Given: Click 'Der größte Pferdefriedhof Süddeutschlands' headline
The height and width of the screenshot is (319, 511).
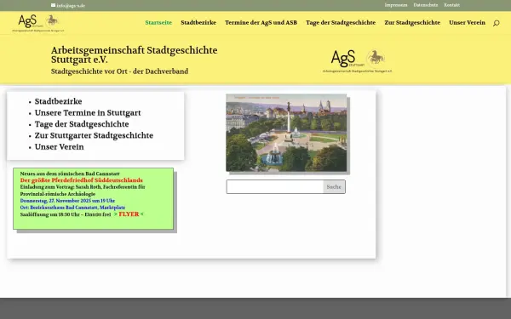Looking at the screenshot, I should pyautogui.click(x=82, y=180).
